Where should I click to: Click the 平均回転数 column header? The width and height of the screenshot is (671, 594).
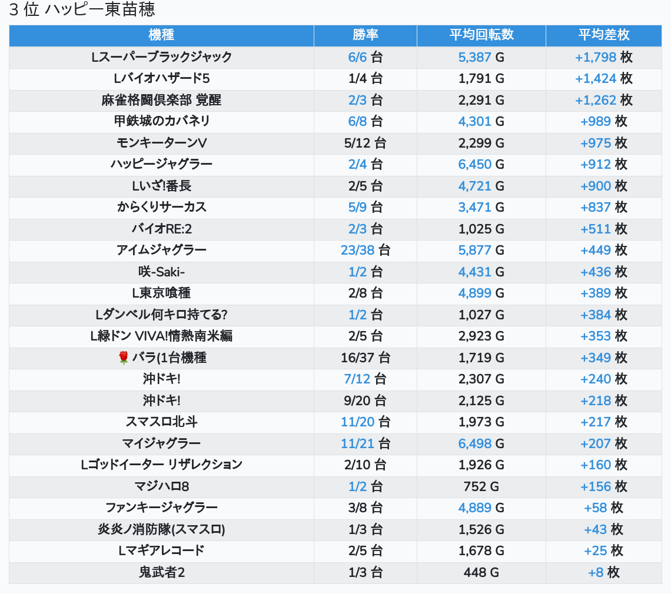click(481, 35)
